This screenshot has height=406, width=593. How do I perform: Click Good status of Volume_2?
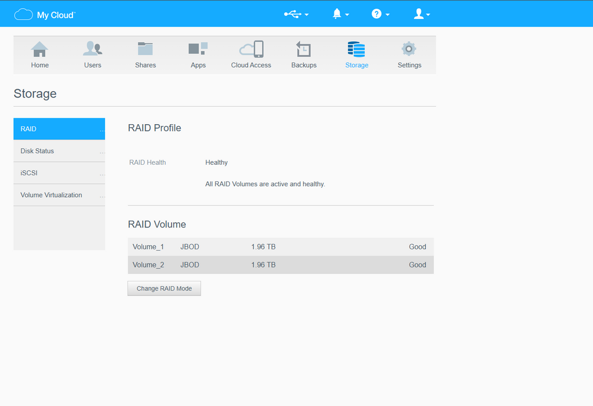[417, 265]
